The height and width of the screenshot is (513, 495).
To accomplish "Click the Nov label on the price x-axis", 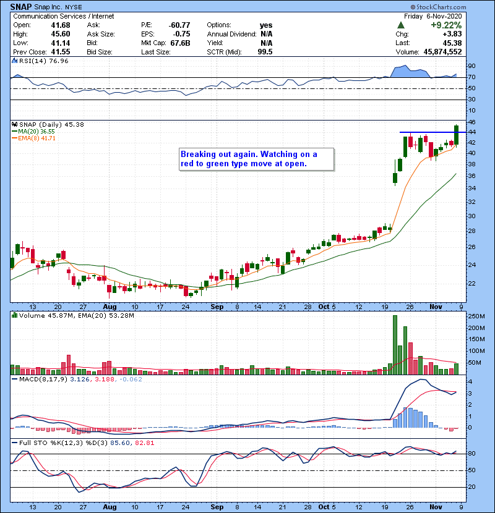I will point(436,307).
